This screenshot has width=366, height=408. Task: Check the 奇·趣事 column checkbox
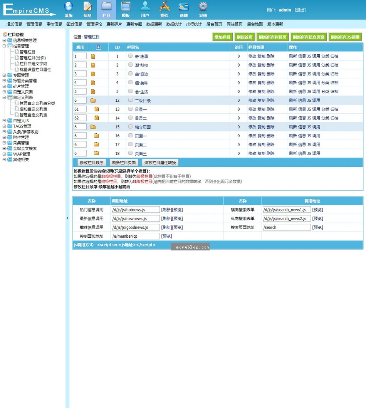[x=130, y=56]
